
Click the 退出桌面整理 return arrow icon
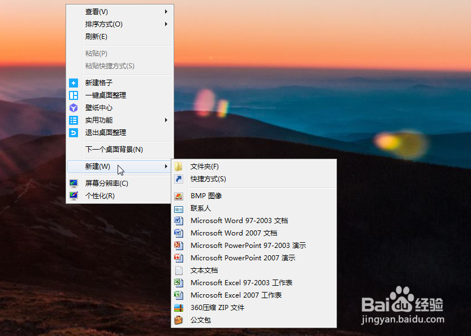coord(74,133)
